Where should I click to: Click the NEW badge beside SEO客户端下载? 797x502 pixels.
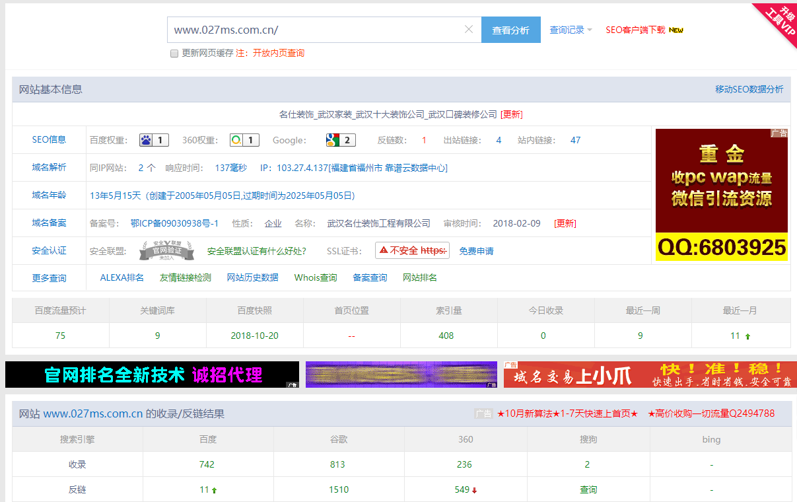(676, 30)
